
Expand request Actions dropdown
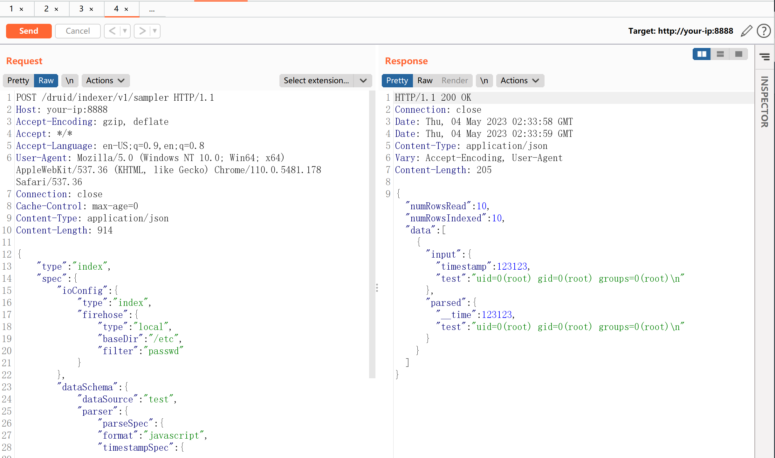click(105, 80)
